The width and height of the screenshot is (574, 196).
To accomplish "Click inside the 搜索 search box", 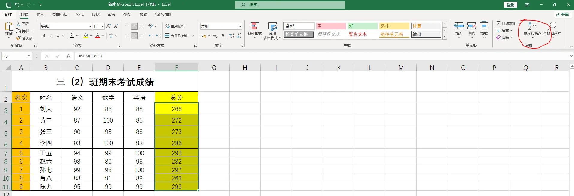I will (x=290, y=5).
